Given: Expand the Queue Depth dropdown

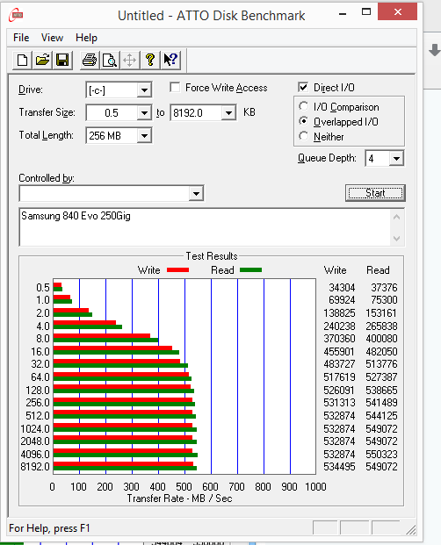Looking at the screenshot, I should (396, 159).
